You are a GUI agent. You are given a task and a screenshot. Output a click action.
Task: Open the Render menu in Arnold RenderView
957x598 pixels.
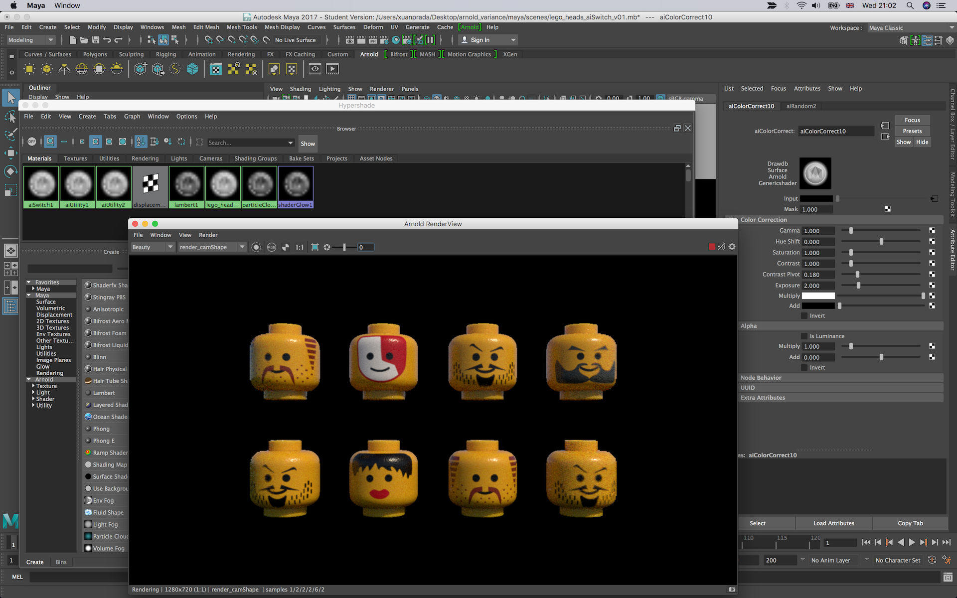click(x=208, y=235)
